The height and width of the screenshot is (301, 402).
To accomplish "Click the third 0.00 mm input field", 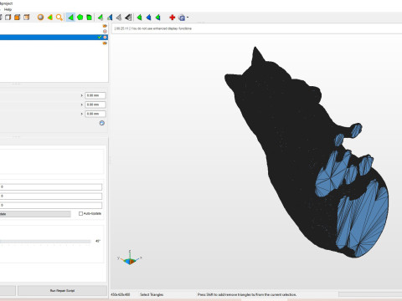I will 95,114.
